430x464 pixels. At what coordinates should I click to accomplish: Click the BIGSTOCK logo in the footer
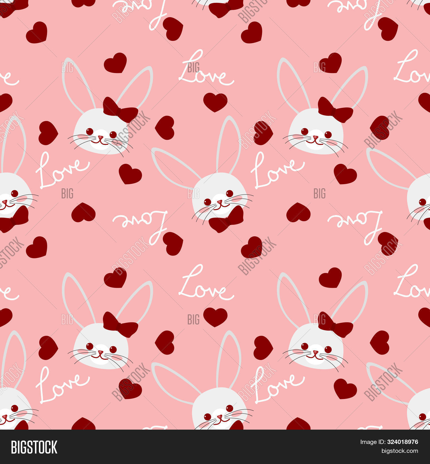click(34, 447)
